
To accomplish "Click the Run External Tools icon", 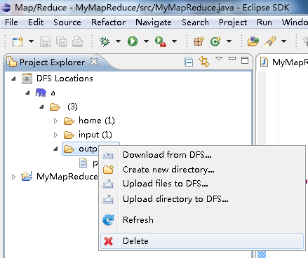I will click(x=161, y=41).
